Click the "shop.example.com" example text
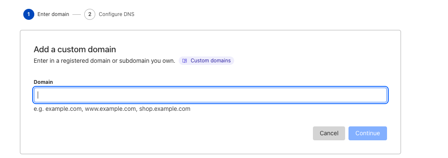This screenshot has width=448, height=158. coord(165,109)
